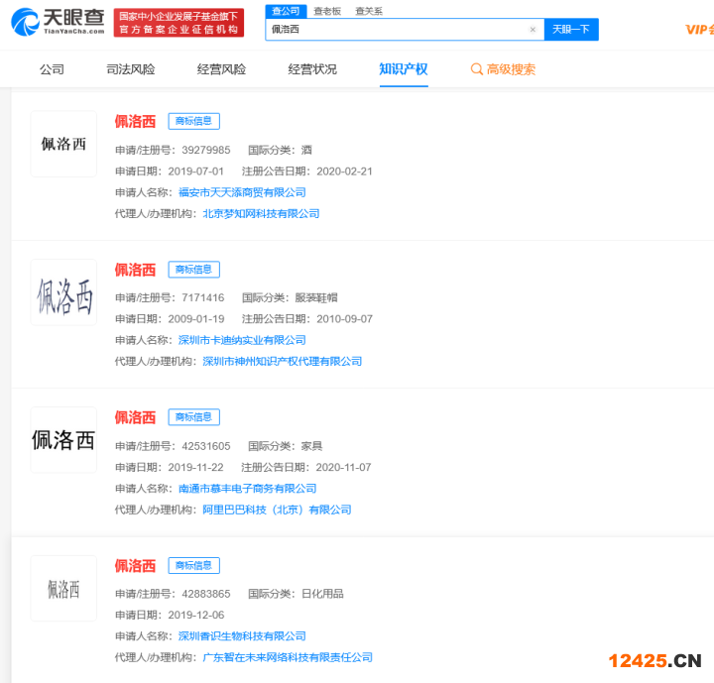Click registration announcement date 2020-11-07

(344, 467)
